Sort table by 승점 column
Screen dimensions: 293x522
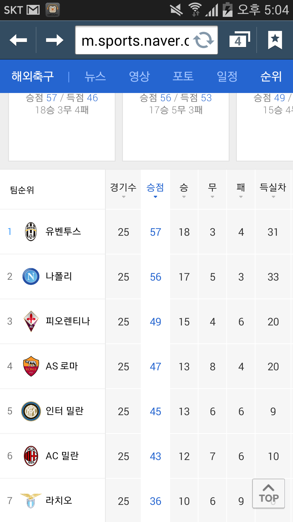click(155, 189)
